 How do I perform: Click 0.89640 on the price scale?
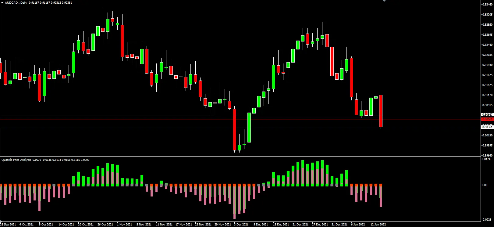[x=488, y=156]
